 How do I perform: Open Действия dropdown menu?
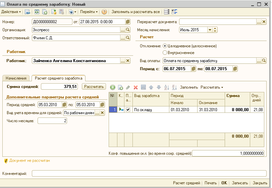click(x=11, y=12)
